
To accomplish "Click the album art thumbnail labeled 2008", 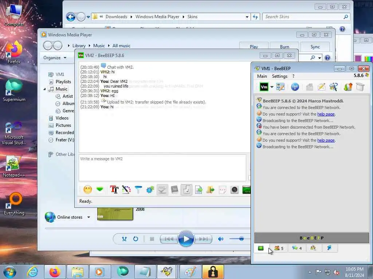I will click(115, 214).
